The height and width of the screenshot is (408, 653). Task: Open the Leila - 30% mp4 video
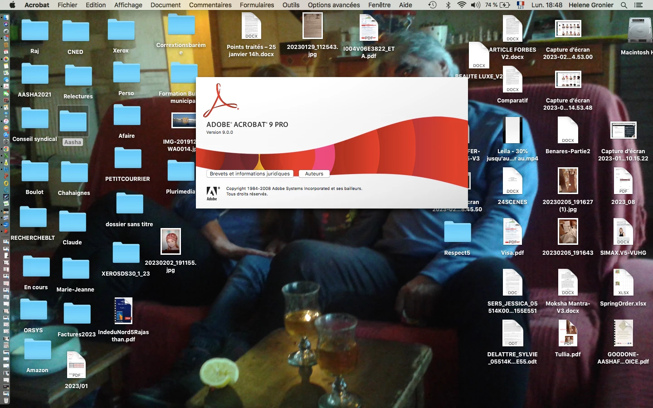[513, 131]
